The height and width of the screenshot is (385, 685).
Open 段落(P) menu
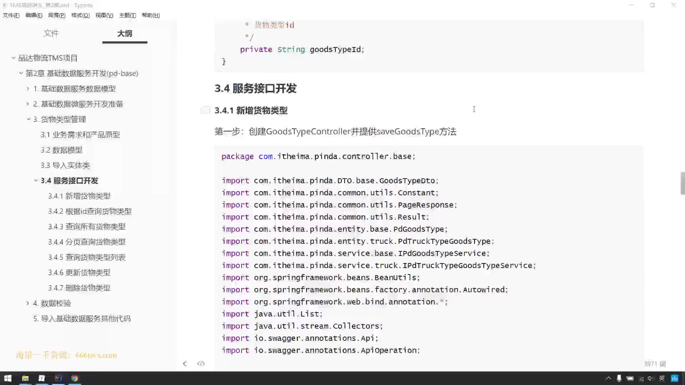57,15
